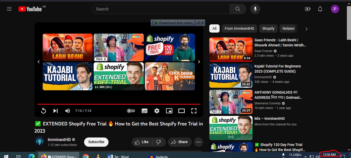Close the Download this video bar
Viewport: 351px width, 158px height.
(203, 23)
